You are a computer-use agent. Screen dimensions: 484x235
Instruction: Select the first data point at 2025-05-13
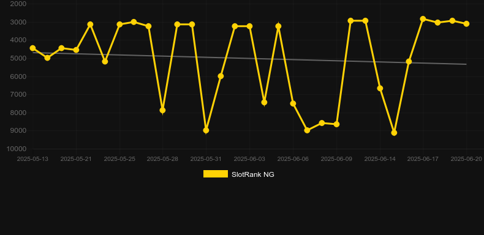(32, 48)
